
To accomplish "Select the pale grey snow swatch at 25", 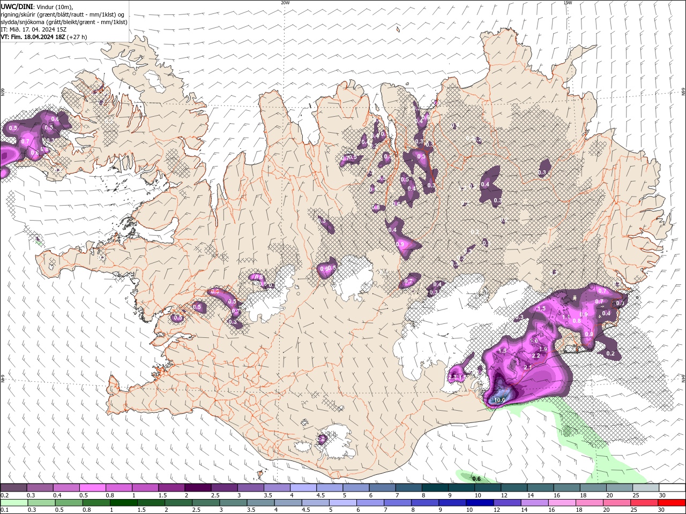I will 645,488.
